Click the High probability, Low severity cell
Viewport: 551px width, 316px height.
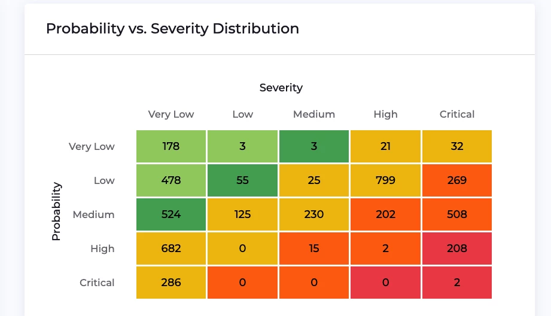click(242, 248)
